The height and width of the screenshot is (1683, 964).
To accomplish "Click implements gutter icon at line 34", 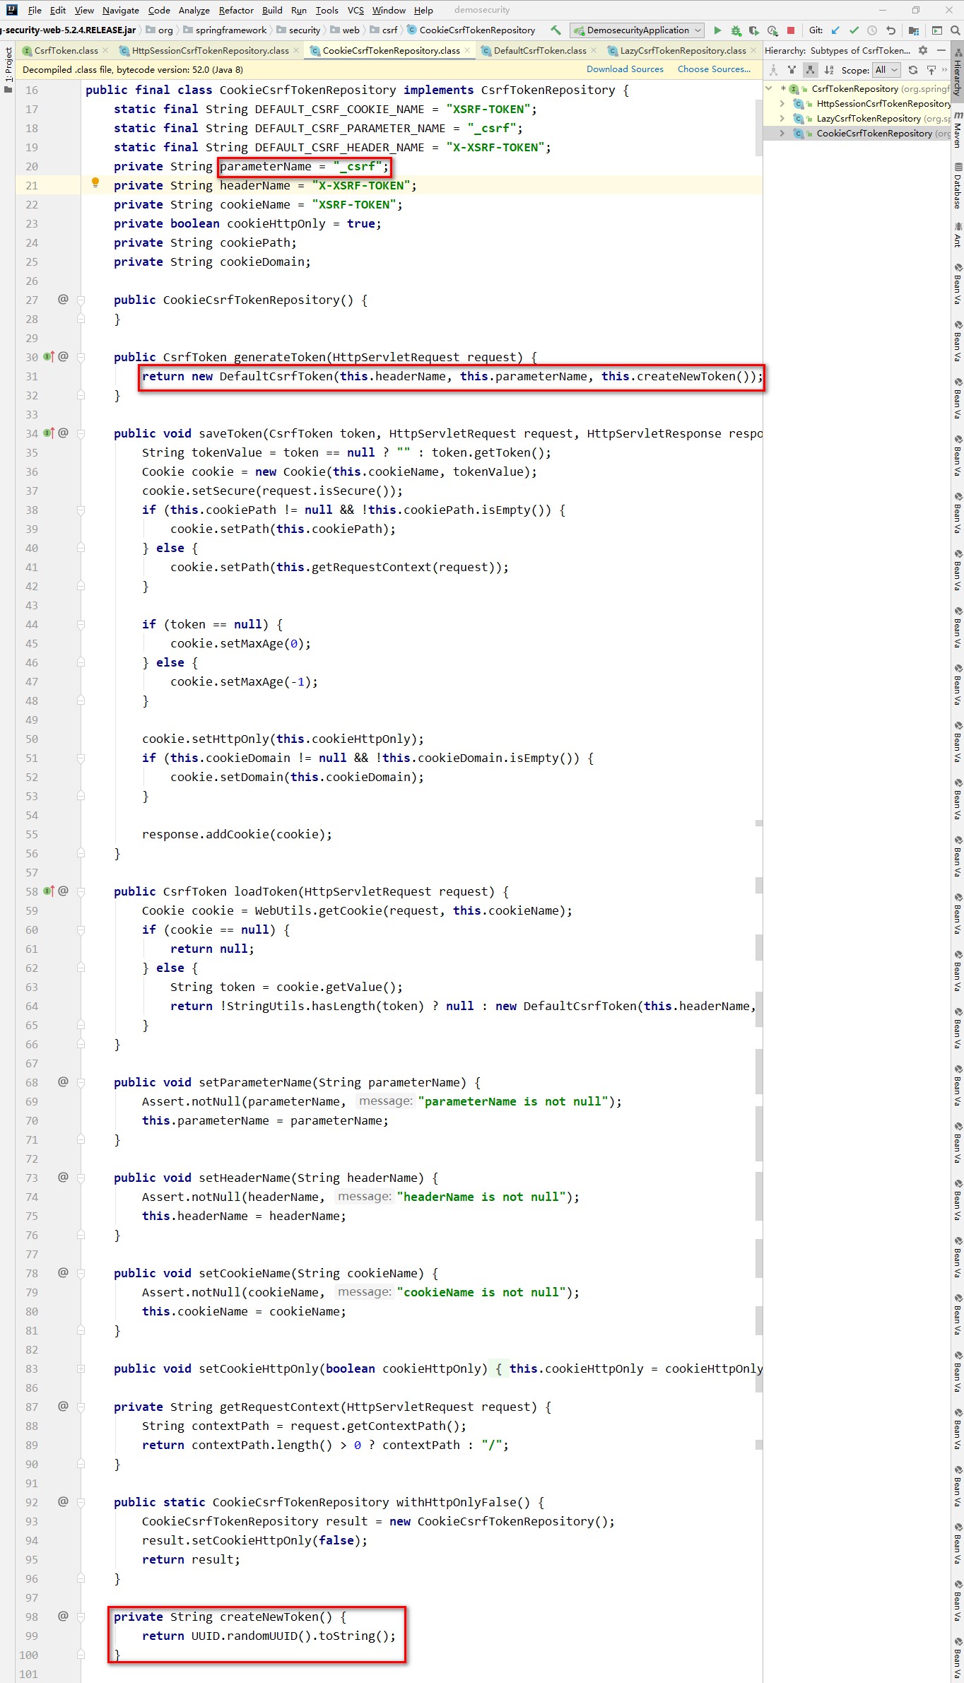I will point(49,433).
